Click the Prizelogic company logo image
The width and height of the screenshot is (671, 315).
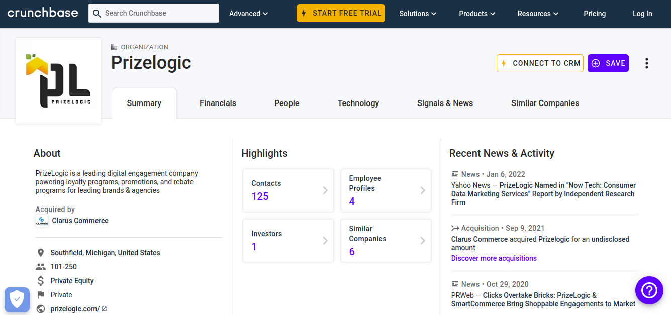[58, 80]
